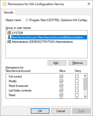The height and width of the screenshot is (116, 93).
Task: Select the NewServiceAccount entry in the list
Action: coord(49,37)
